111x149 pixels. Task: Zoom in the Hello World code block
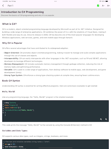(106, 119)
